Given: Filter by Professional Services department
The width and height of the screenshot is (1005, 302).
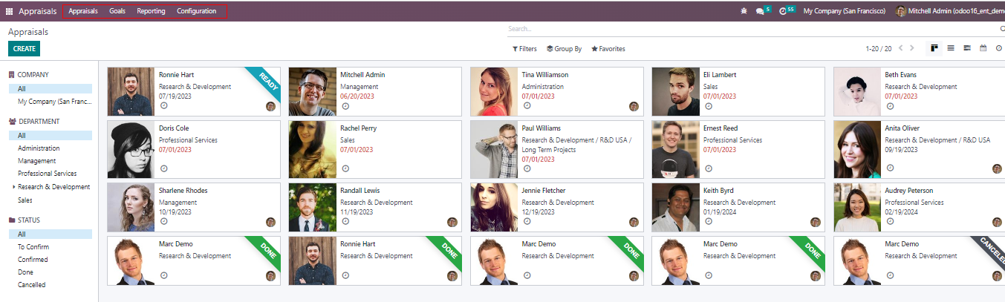Looking at the screenshot, I should pos(47,174).
